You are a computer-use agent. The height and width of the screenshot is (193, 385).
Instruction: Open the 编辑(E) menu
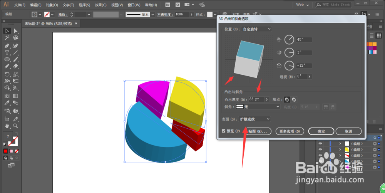coord(35,5)
